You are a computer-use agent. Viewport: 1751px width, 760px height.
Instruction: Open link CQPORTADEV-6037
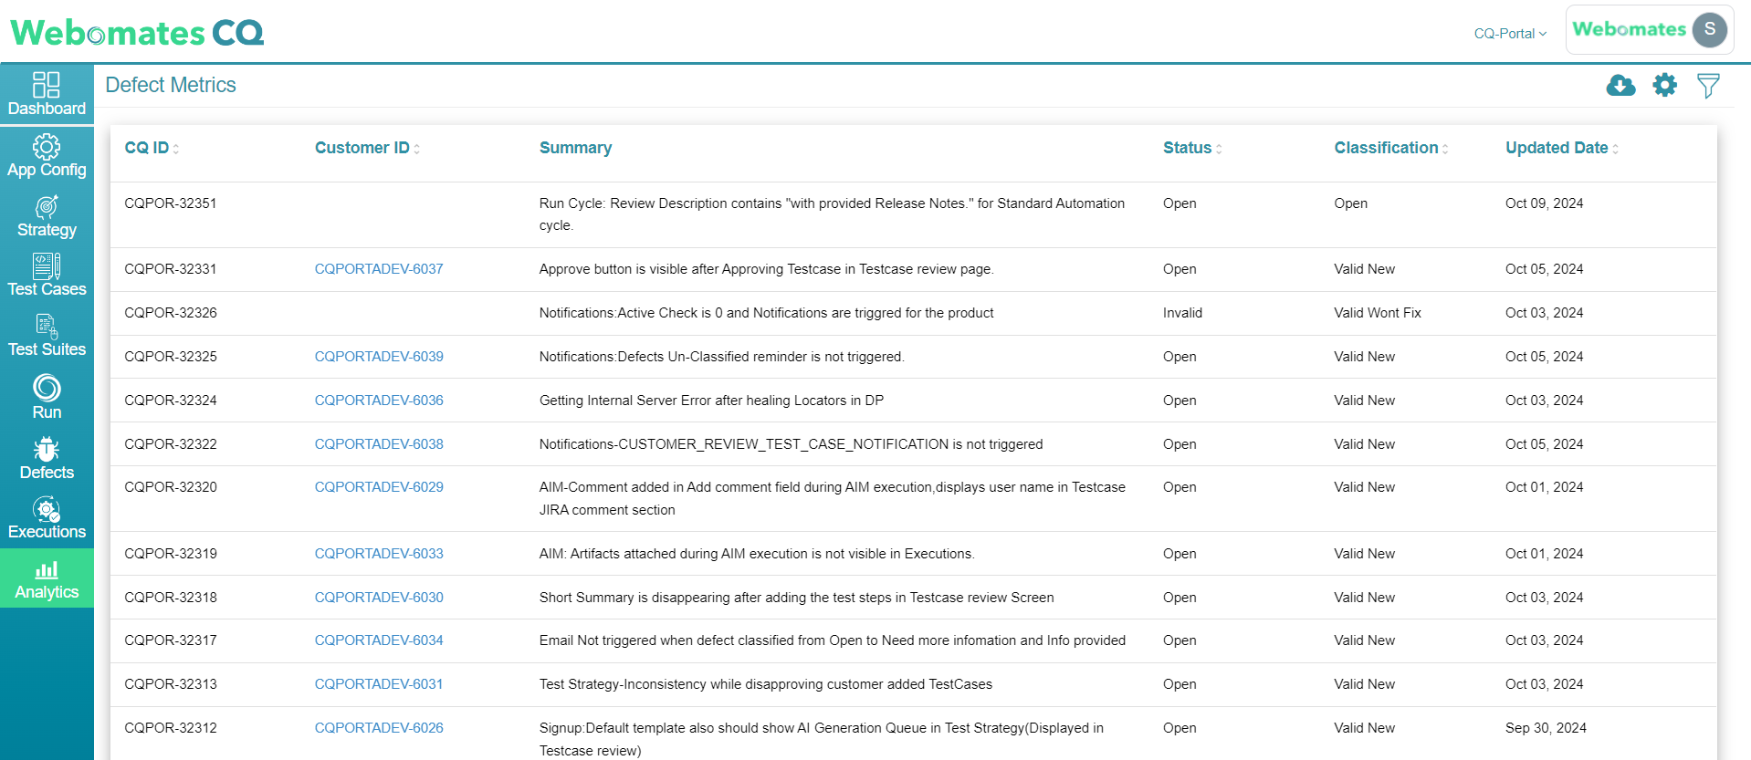[x=379, y=269]
